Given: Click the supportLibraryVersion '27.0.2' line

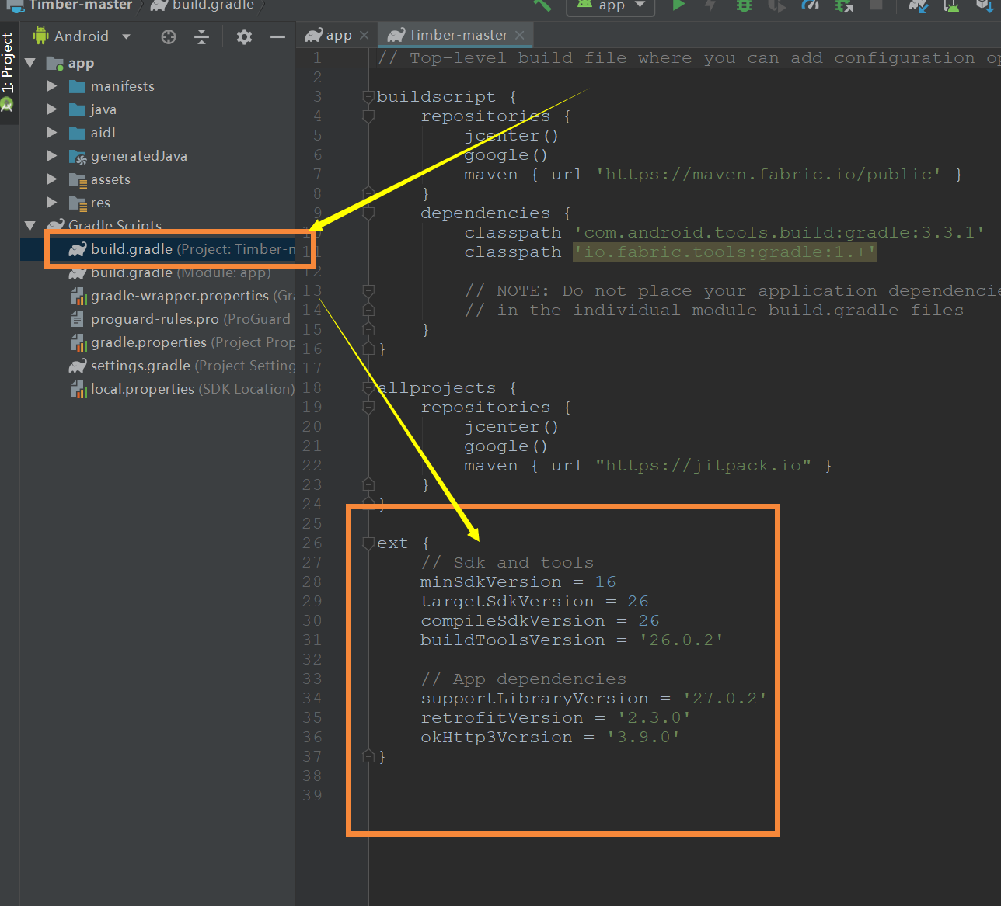Looking at the screenshot, I should [x=594, y=699].
